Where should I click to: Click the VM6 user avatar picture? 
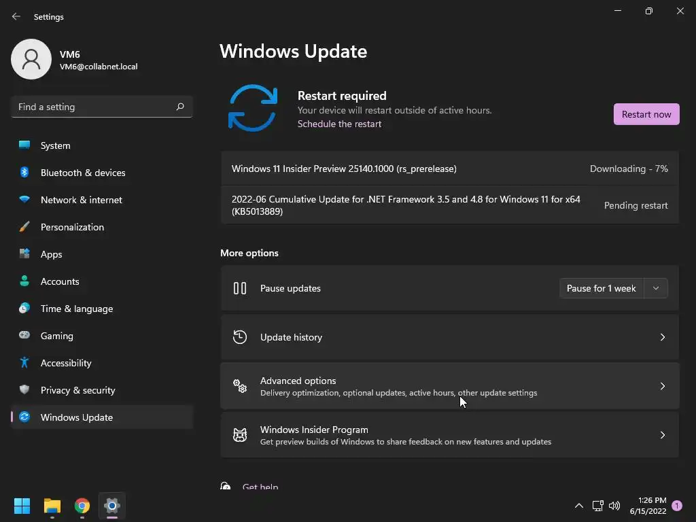31,59
